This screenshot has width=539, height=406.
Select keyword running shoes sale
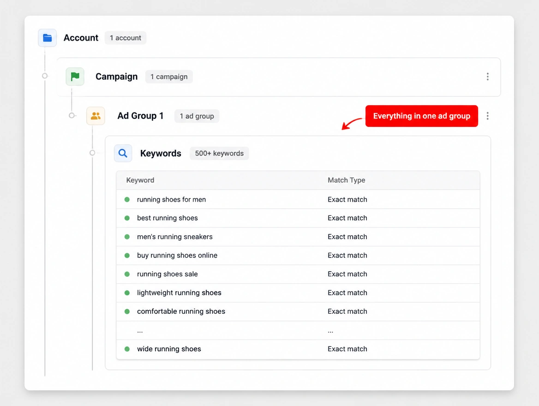pos(168,275)
